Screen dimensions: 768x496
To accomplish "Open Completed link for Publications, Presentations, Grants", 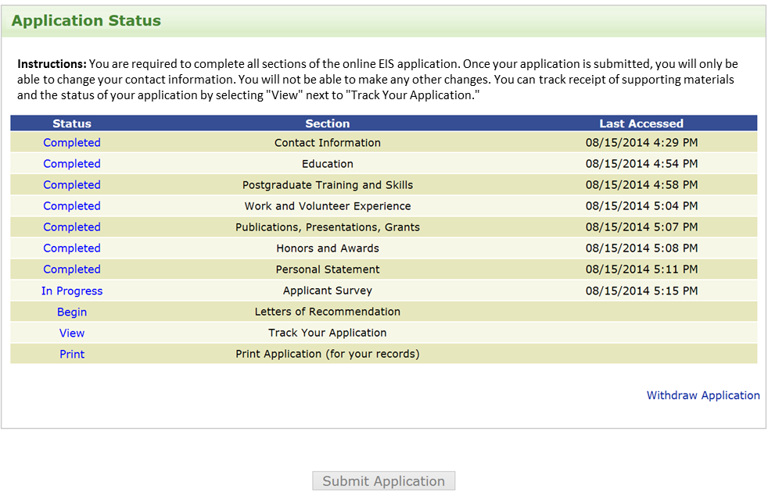I will click(x=72, y=227).
